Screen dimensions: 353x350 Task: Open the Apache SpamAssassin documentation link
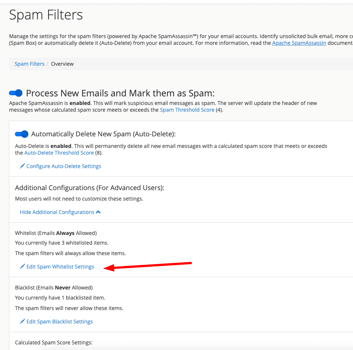[299, 43]
